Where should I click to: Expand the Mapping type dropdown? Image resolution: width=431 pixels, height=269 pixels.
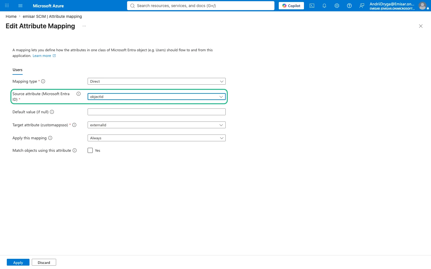157,81
